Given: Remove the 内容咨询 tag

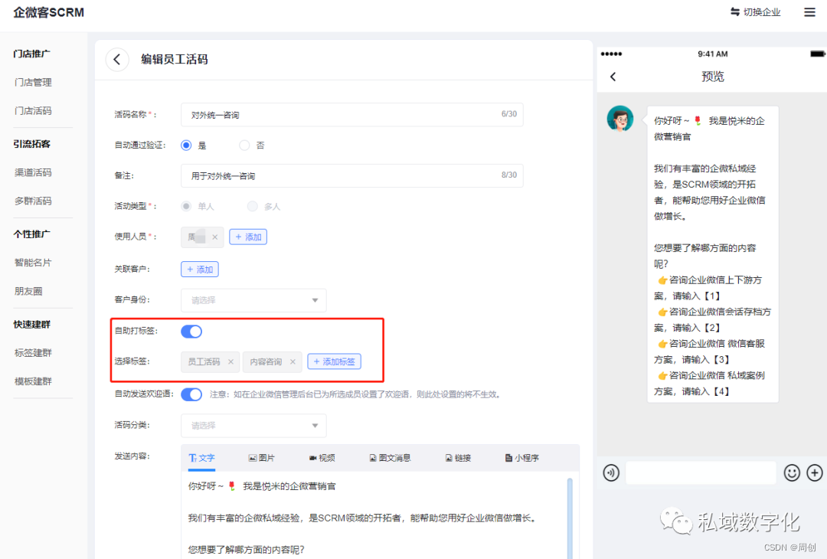Looking at the screenshot, I should tap(293, 361).
